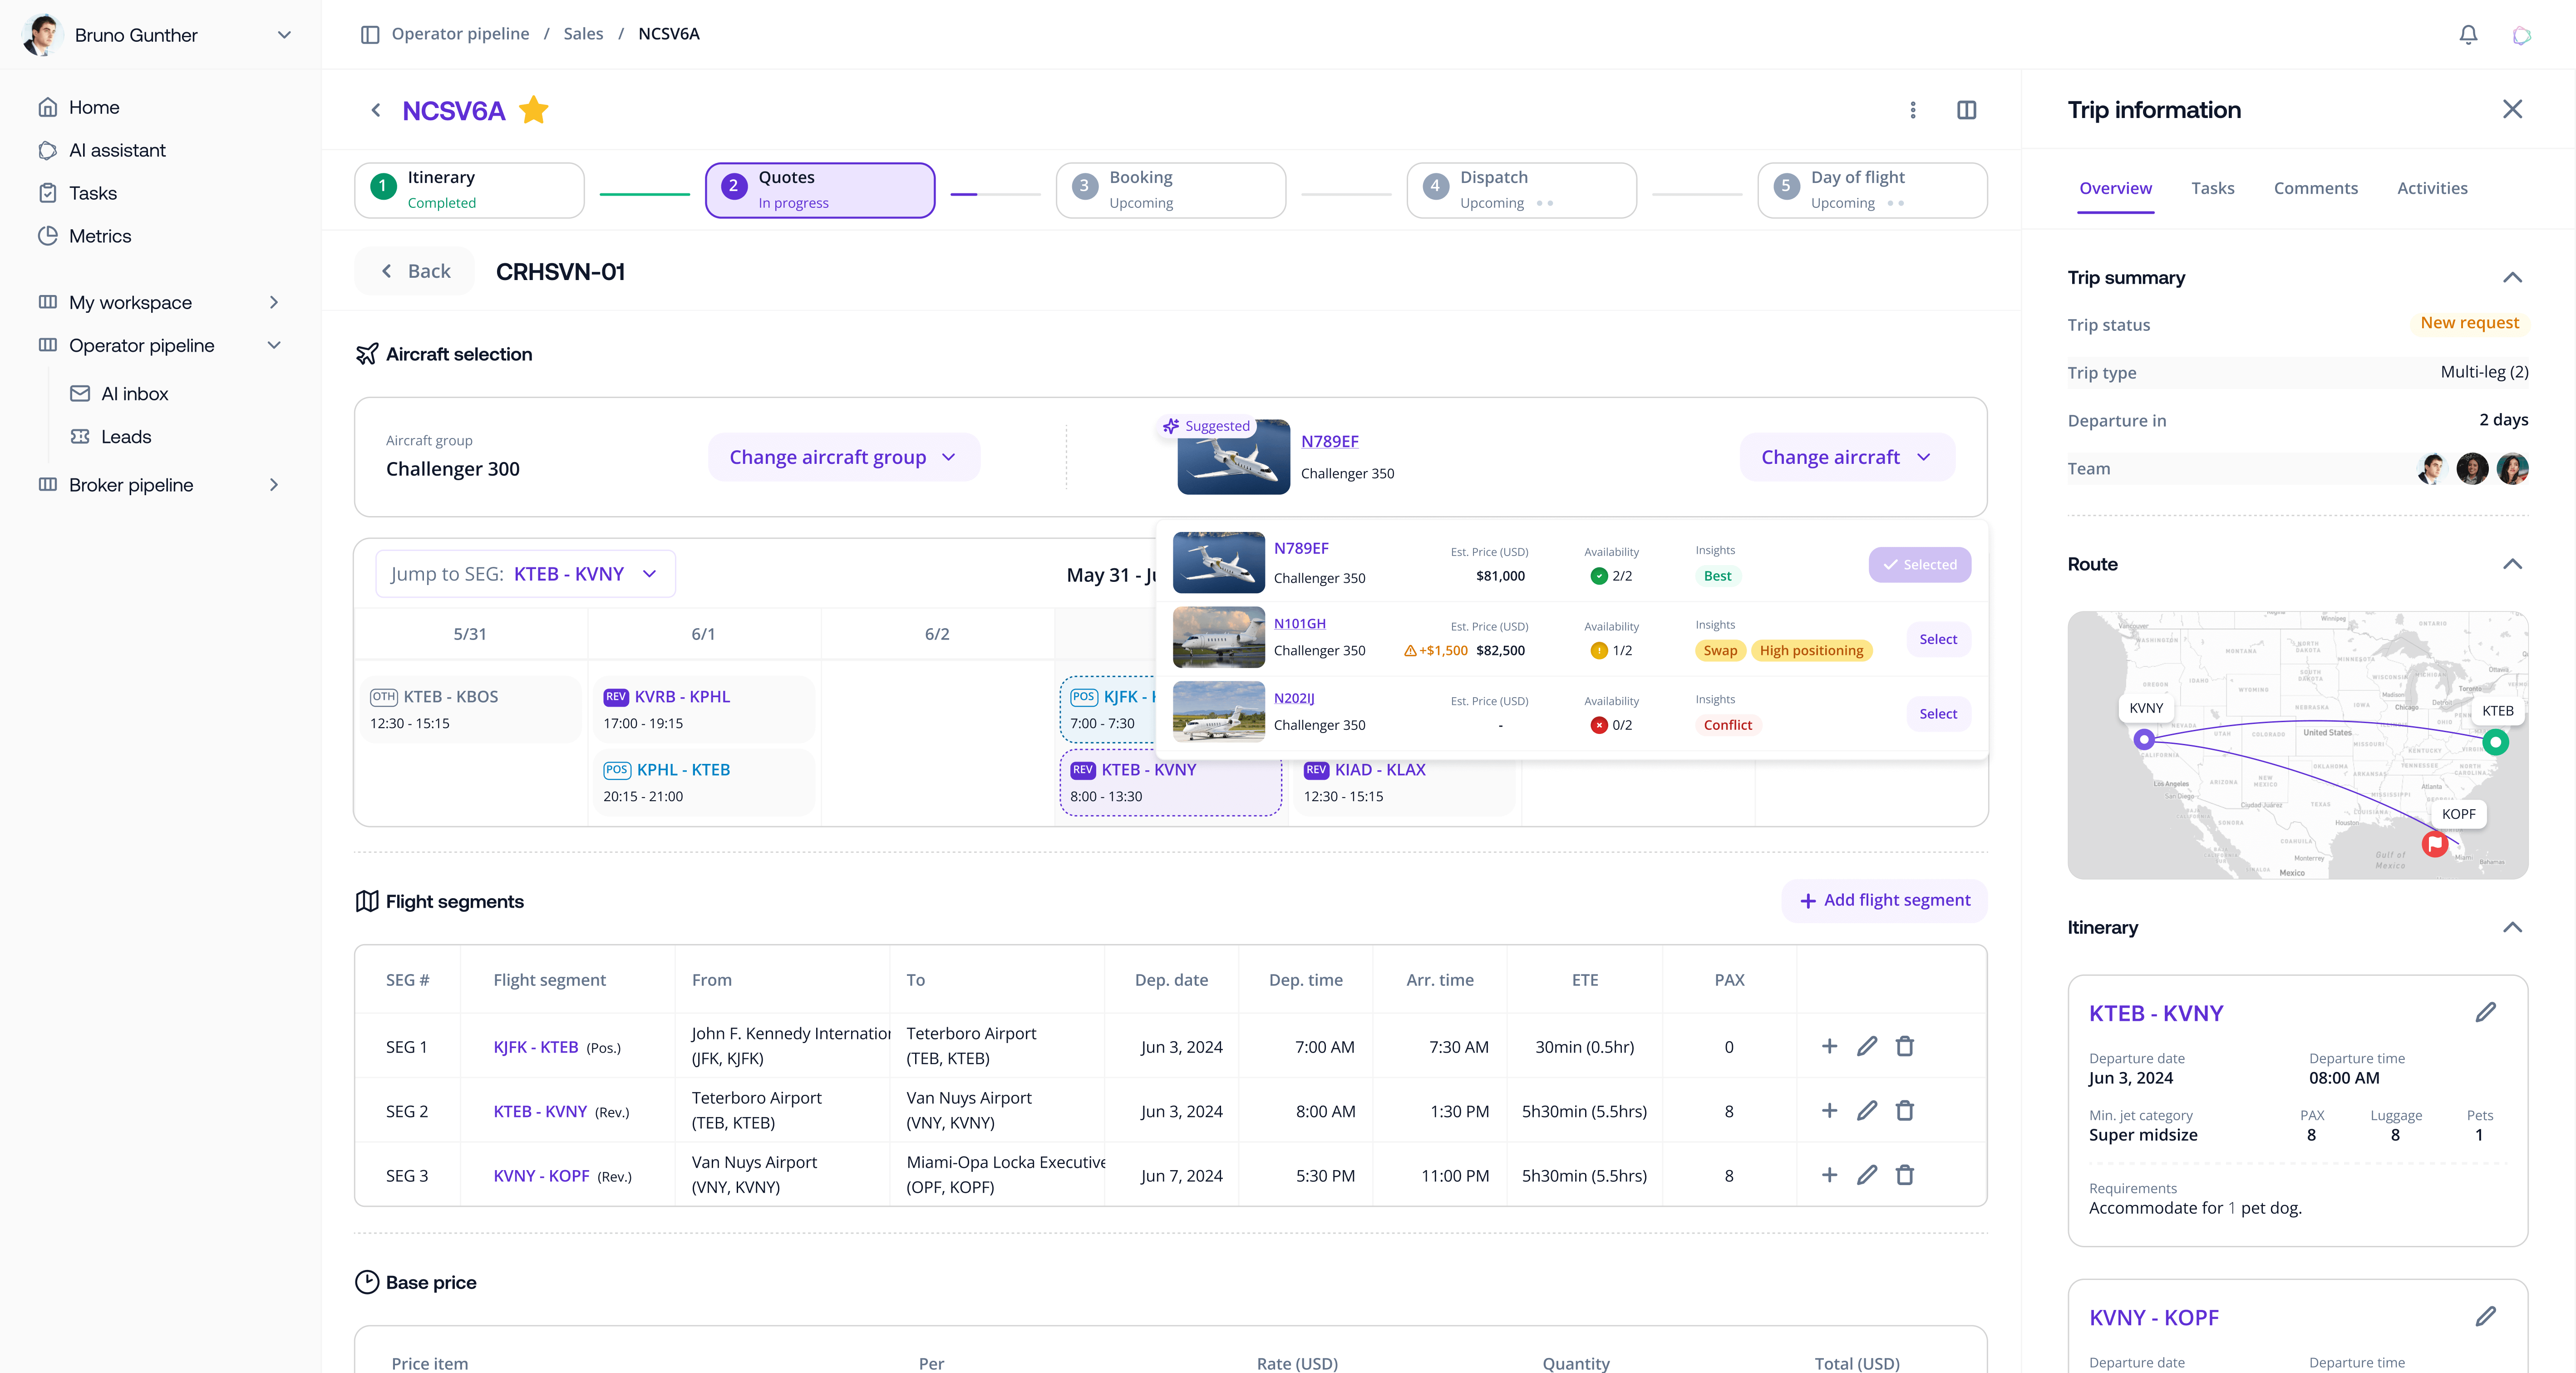This screenshot has height=1373, width=2576.
Task: Edit flight segment SEG 2
Action: point(1867,1110)
